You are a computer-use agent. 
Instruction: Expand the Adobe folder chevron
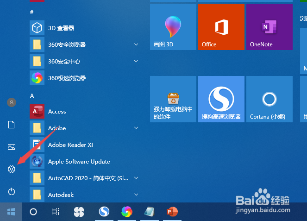(x=136, y=128)
